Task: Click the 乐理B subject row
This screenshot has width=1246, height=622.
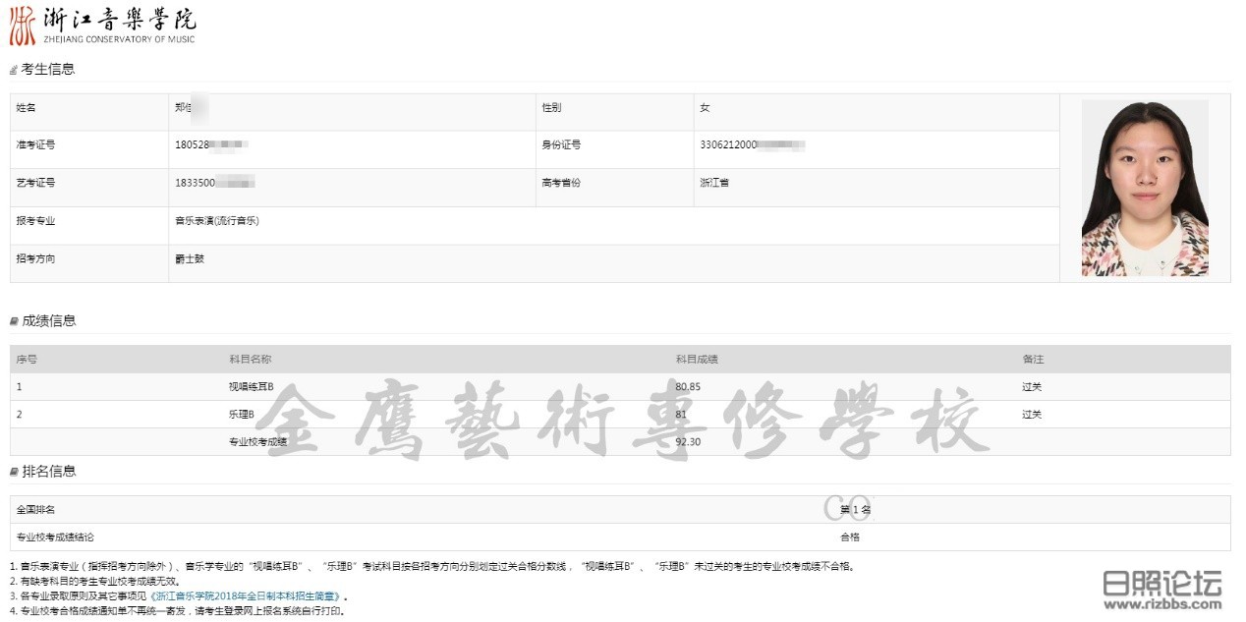Action: tap(242, 415)
